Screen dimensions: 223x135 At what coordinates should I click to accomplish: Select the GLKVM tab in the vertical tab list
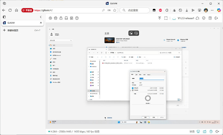point(19,23)
